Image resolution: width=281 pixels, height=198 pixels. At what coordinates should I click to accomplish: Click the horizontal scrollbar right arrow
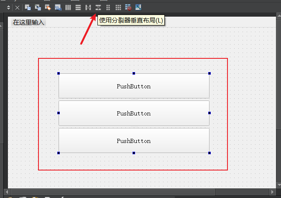[272, 192]
